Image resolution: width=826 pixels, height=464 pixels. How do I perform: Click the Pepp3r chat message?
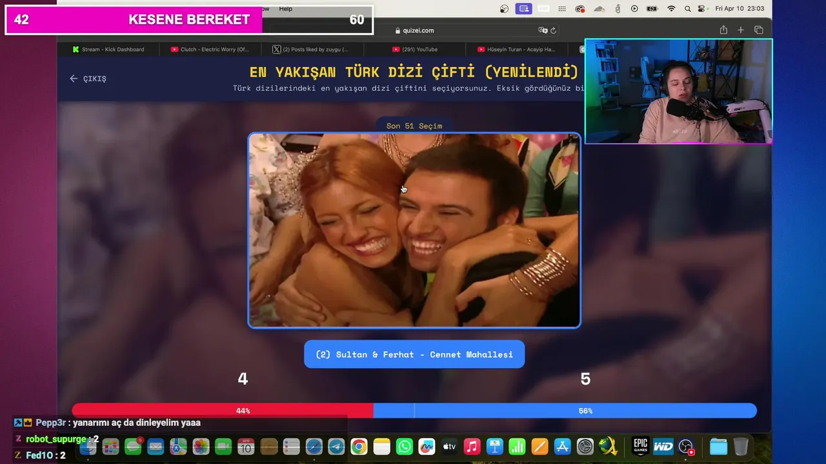click(x=108, y=423)
